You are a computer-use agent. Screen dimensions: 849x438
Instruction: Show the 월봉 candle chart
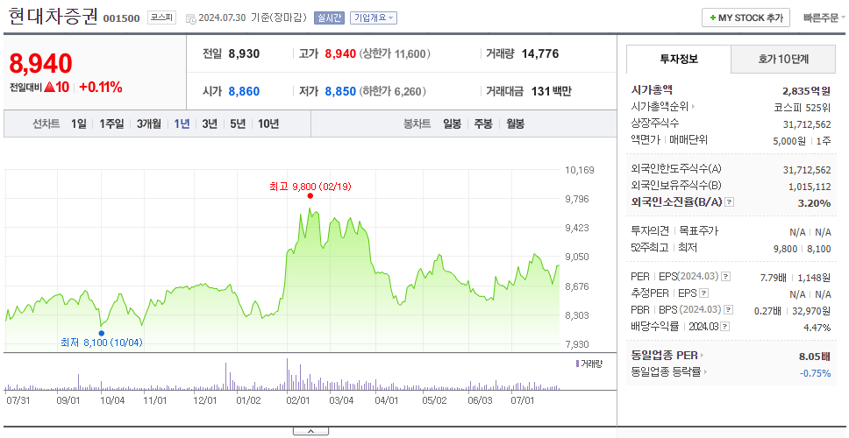tap(515, 124)
